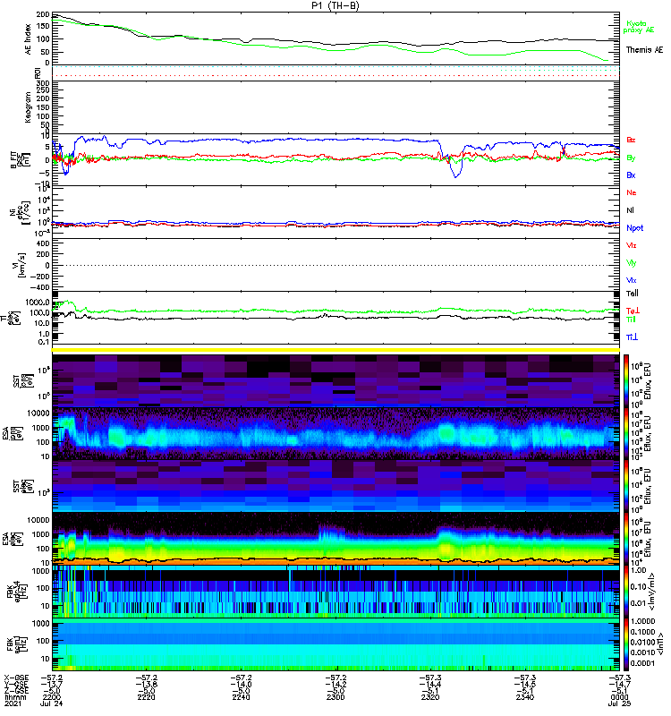Click the black Te parallel legend label

click(x=633, y=294)
